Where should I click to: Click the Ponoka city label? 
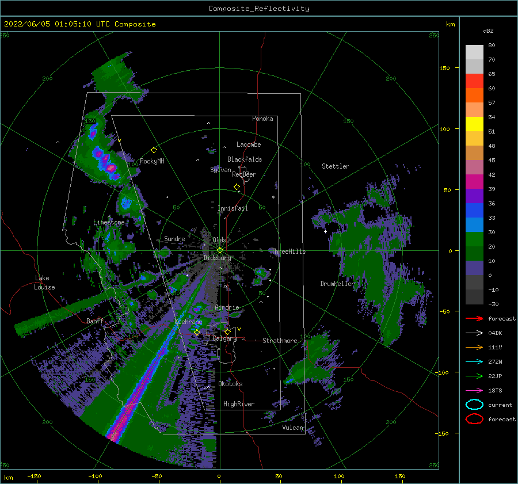coord(262,119)
